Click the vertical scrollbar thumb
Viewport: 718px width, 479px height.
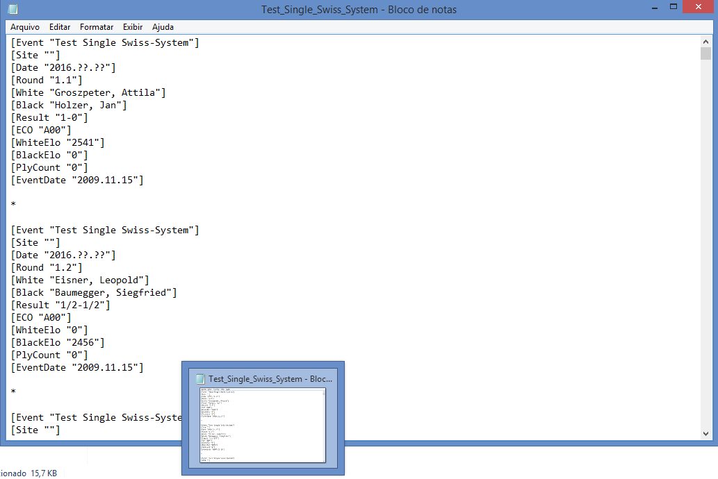coord(705,55)
